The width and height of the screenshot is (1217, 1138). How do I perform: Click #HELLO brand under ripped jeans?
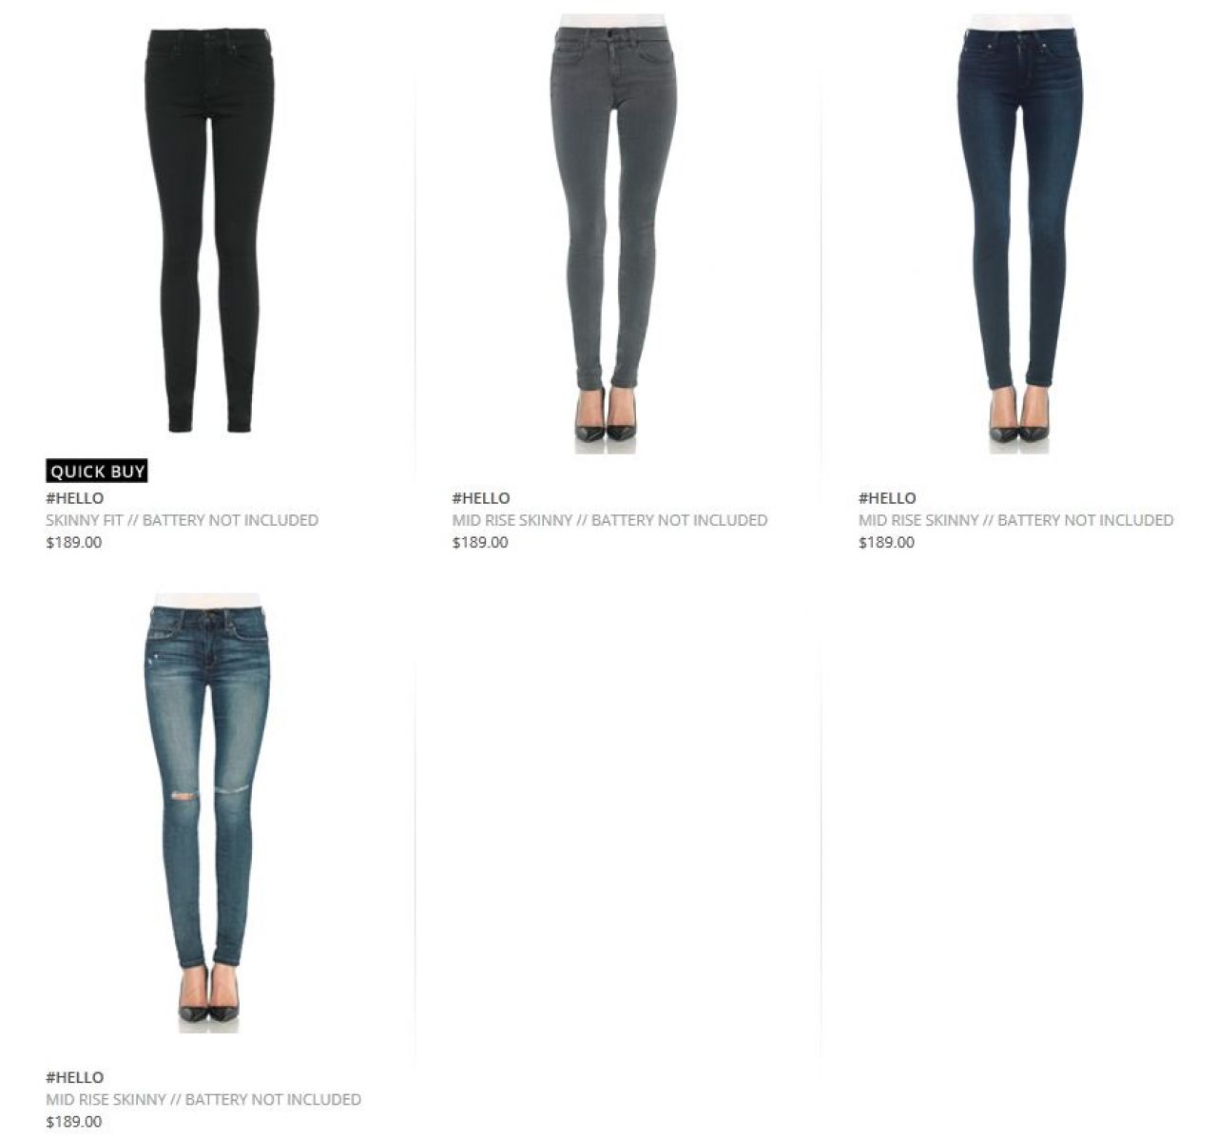point(75,1077)
